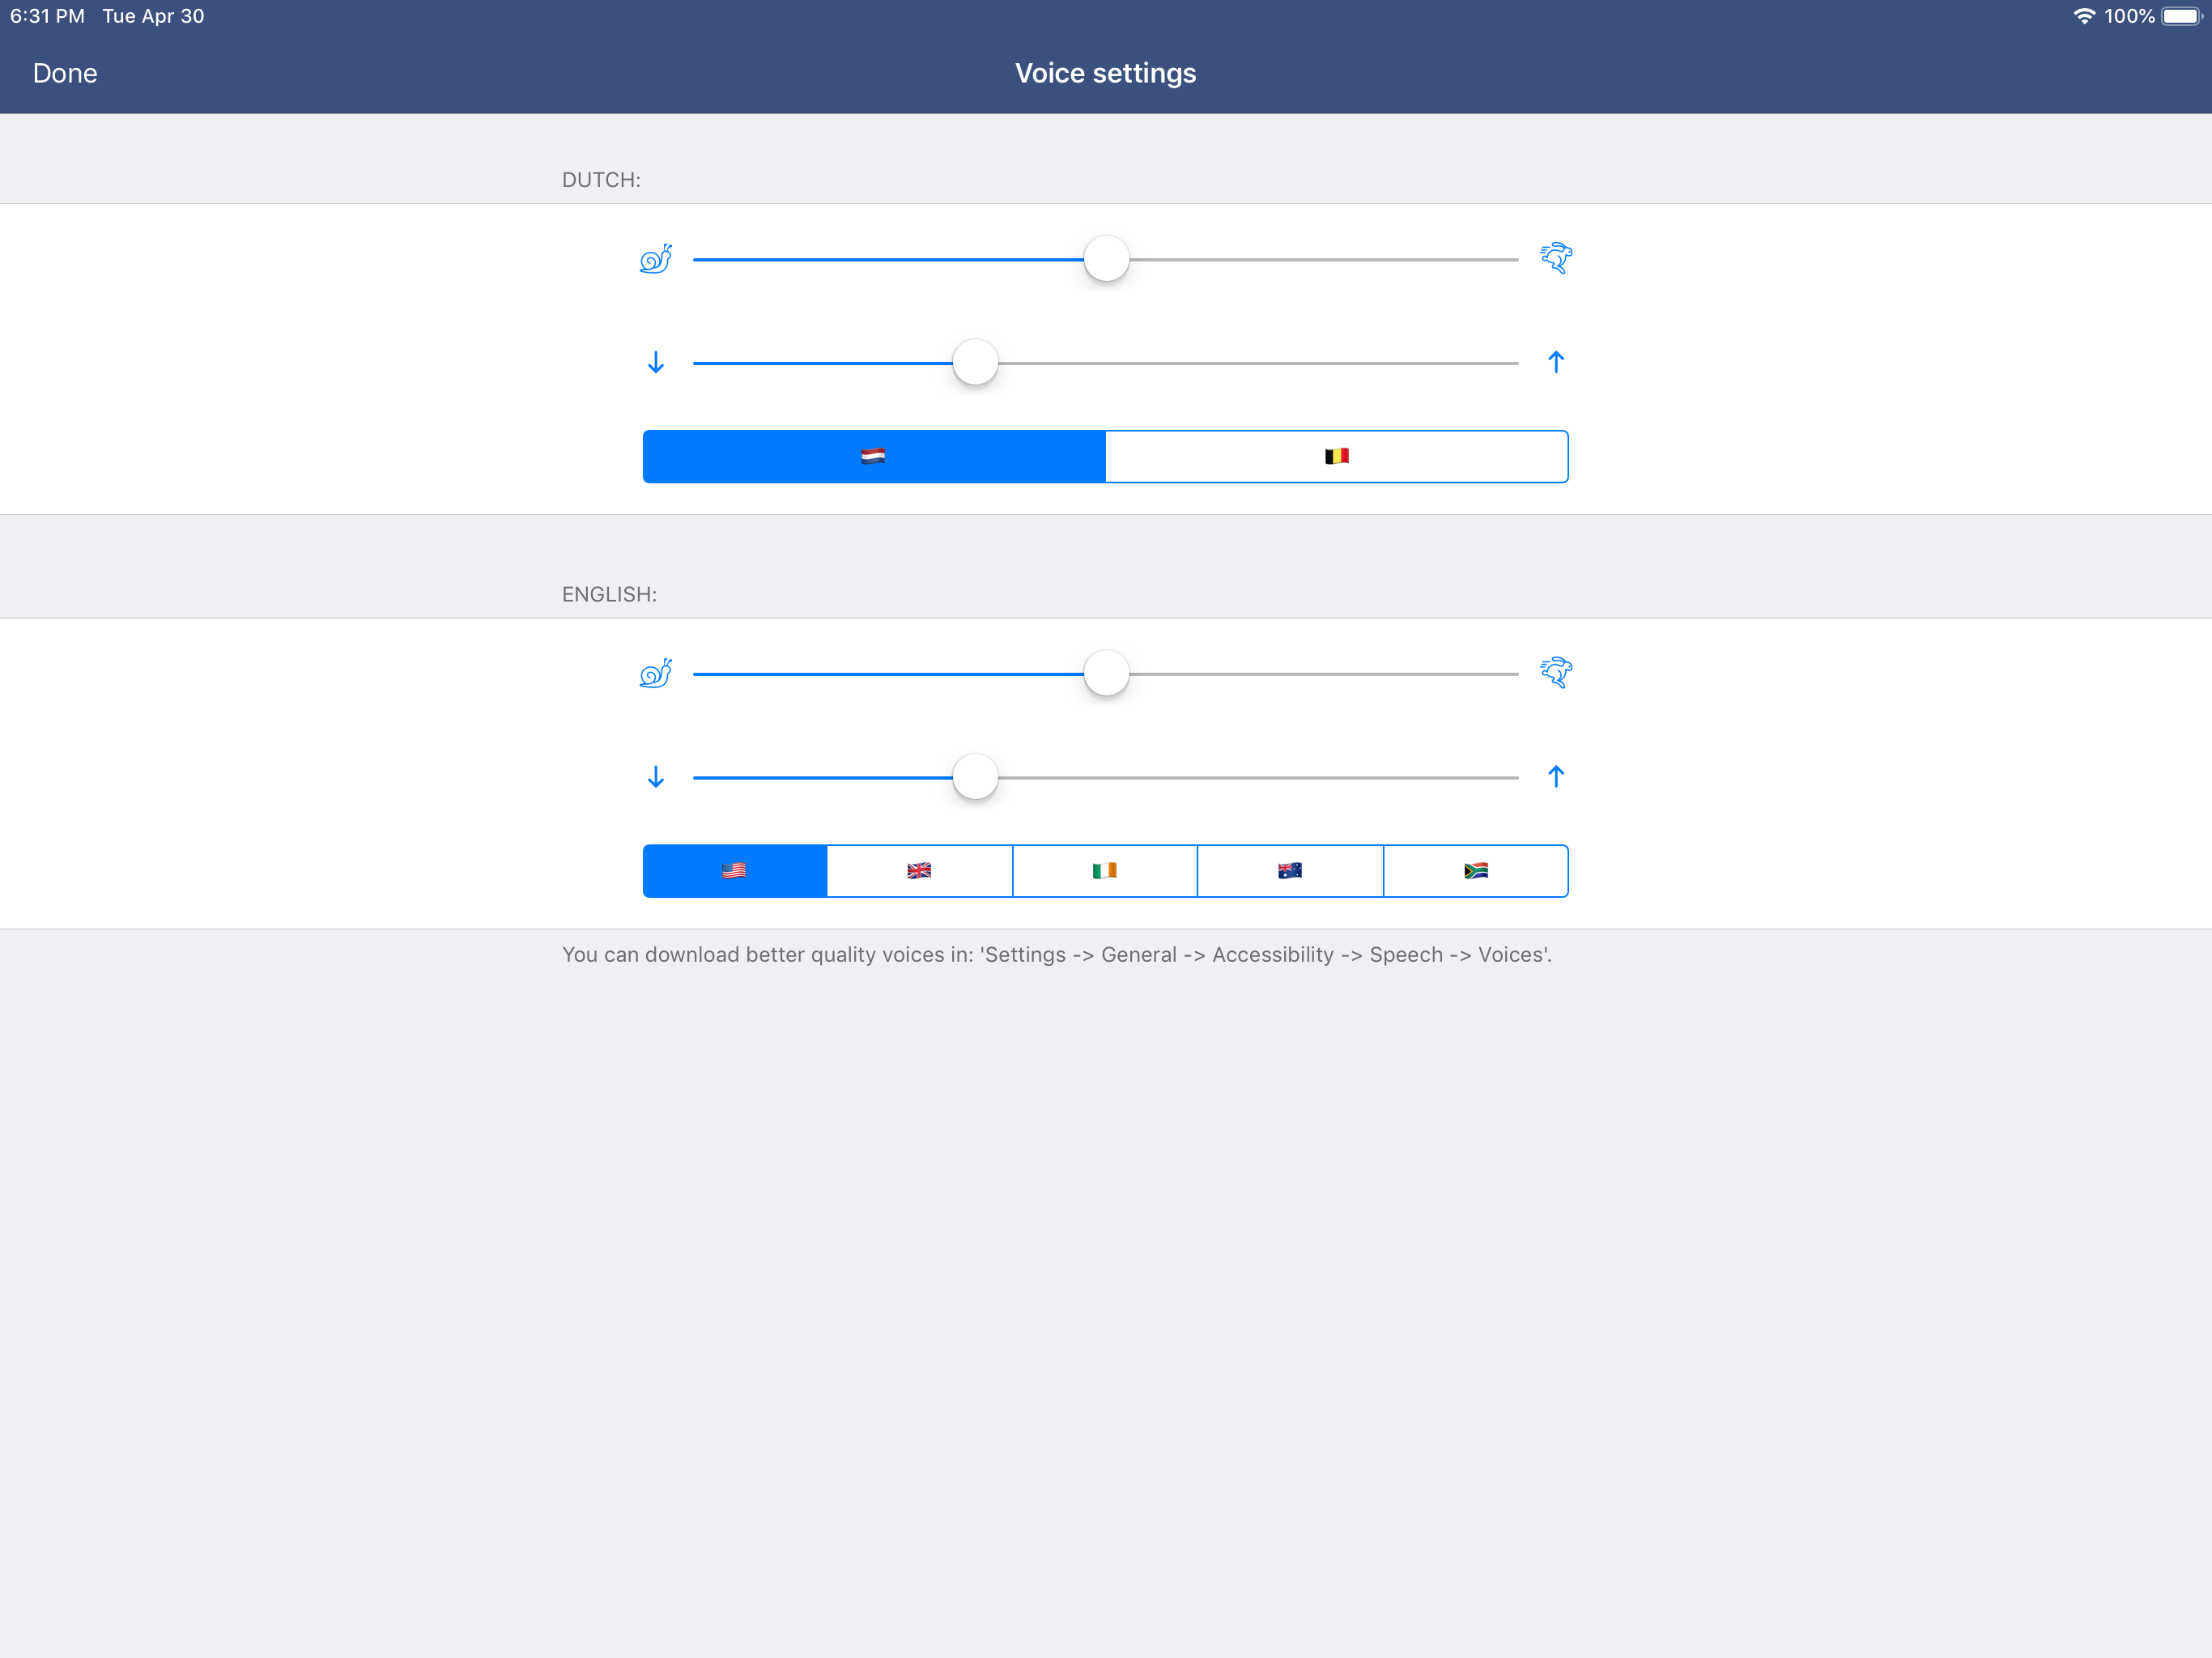Tap the rabbit icon in English section
The width and height of the screenshot is (2212, 1658).
pyautogui.click(x=1556, y=672)
